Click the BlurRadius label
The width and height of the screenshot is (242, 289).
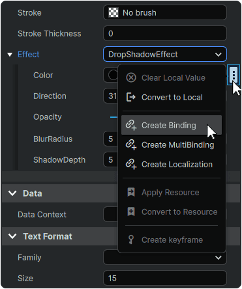tap(53, 139)
